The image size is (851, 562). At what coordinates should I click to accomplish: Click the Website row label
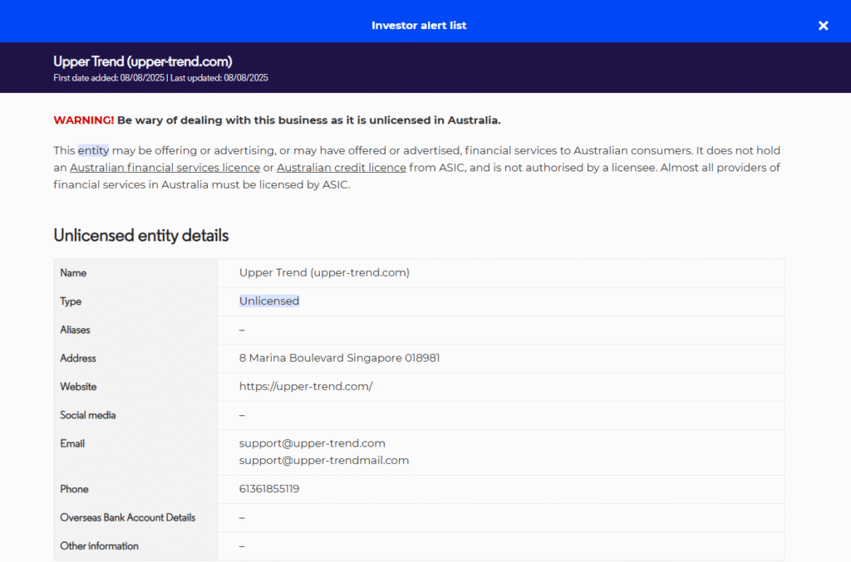(x=78, y=386)
